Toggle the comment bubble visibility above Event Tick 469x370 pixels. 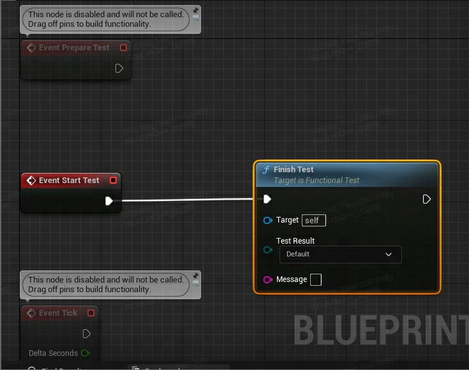[196, 283]
